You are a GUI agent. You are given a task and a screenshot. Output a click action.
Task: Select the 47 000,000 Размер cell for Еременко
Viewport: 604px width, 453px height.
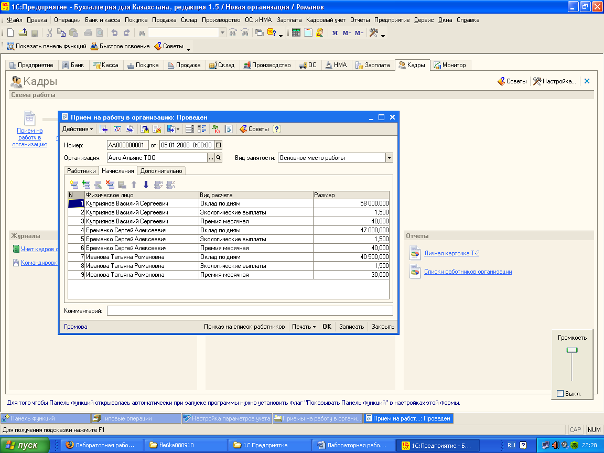point(351,230)
